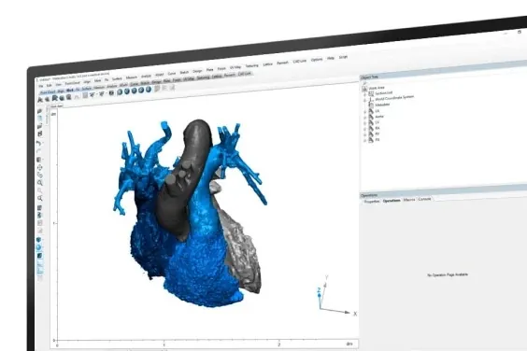Switch to the Point Cloud toolbar tab
This screenshot has width=527, height=351.
pyautogui.click(x=48, y=91)
